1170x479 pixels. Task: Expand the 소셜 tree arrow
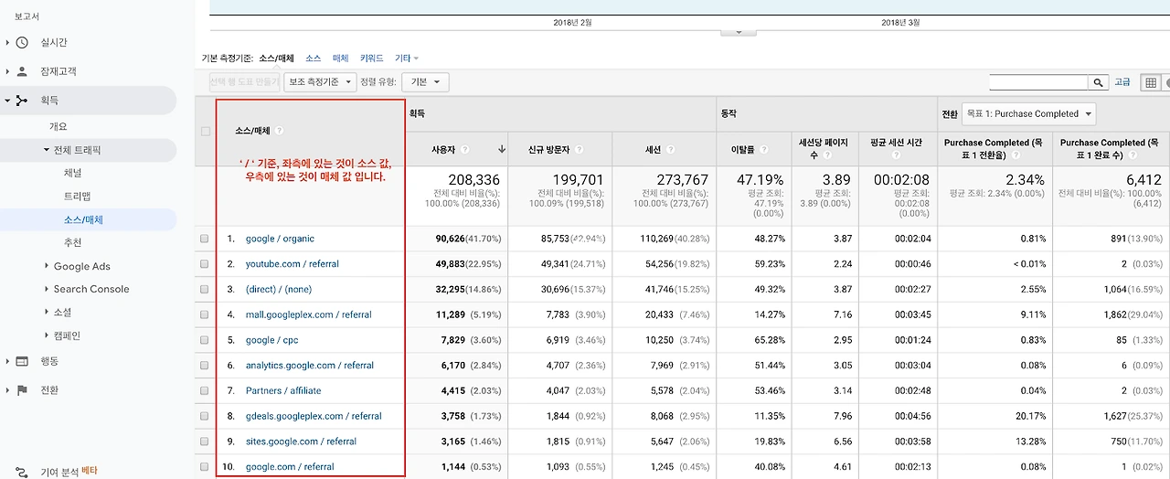[47, 313]
